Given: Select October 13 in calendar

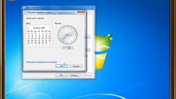Looking at the screenshot, I should pyautogui.click(x=32, y=38).
